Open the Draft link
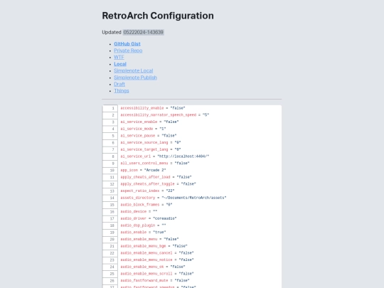 119,84
